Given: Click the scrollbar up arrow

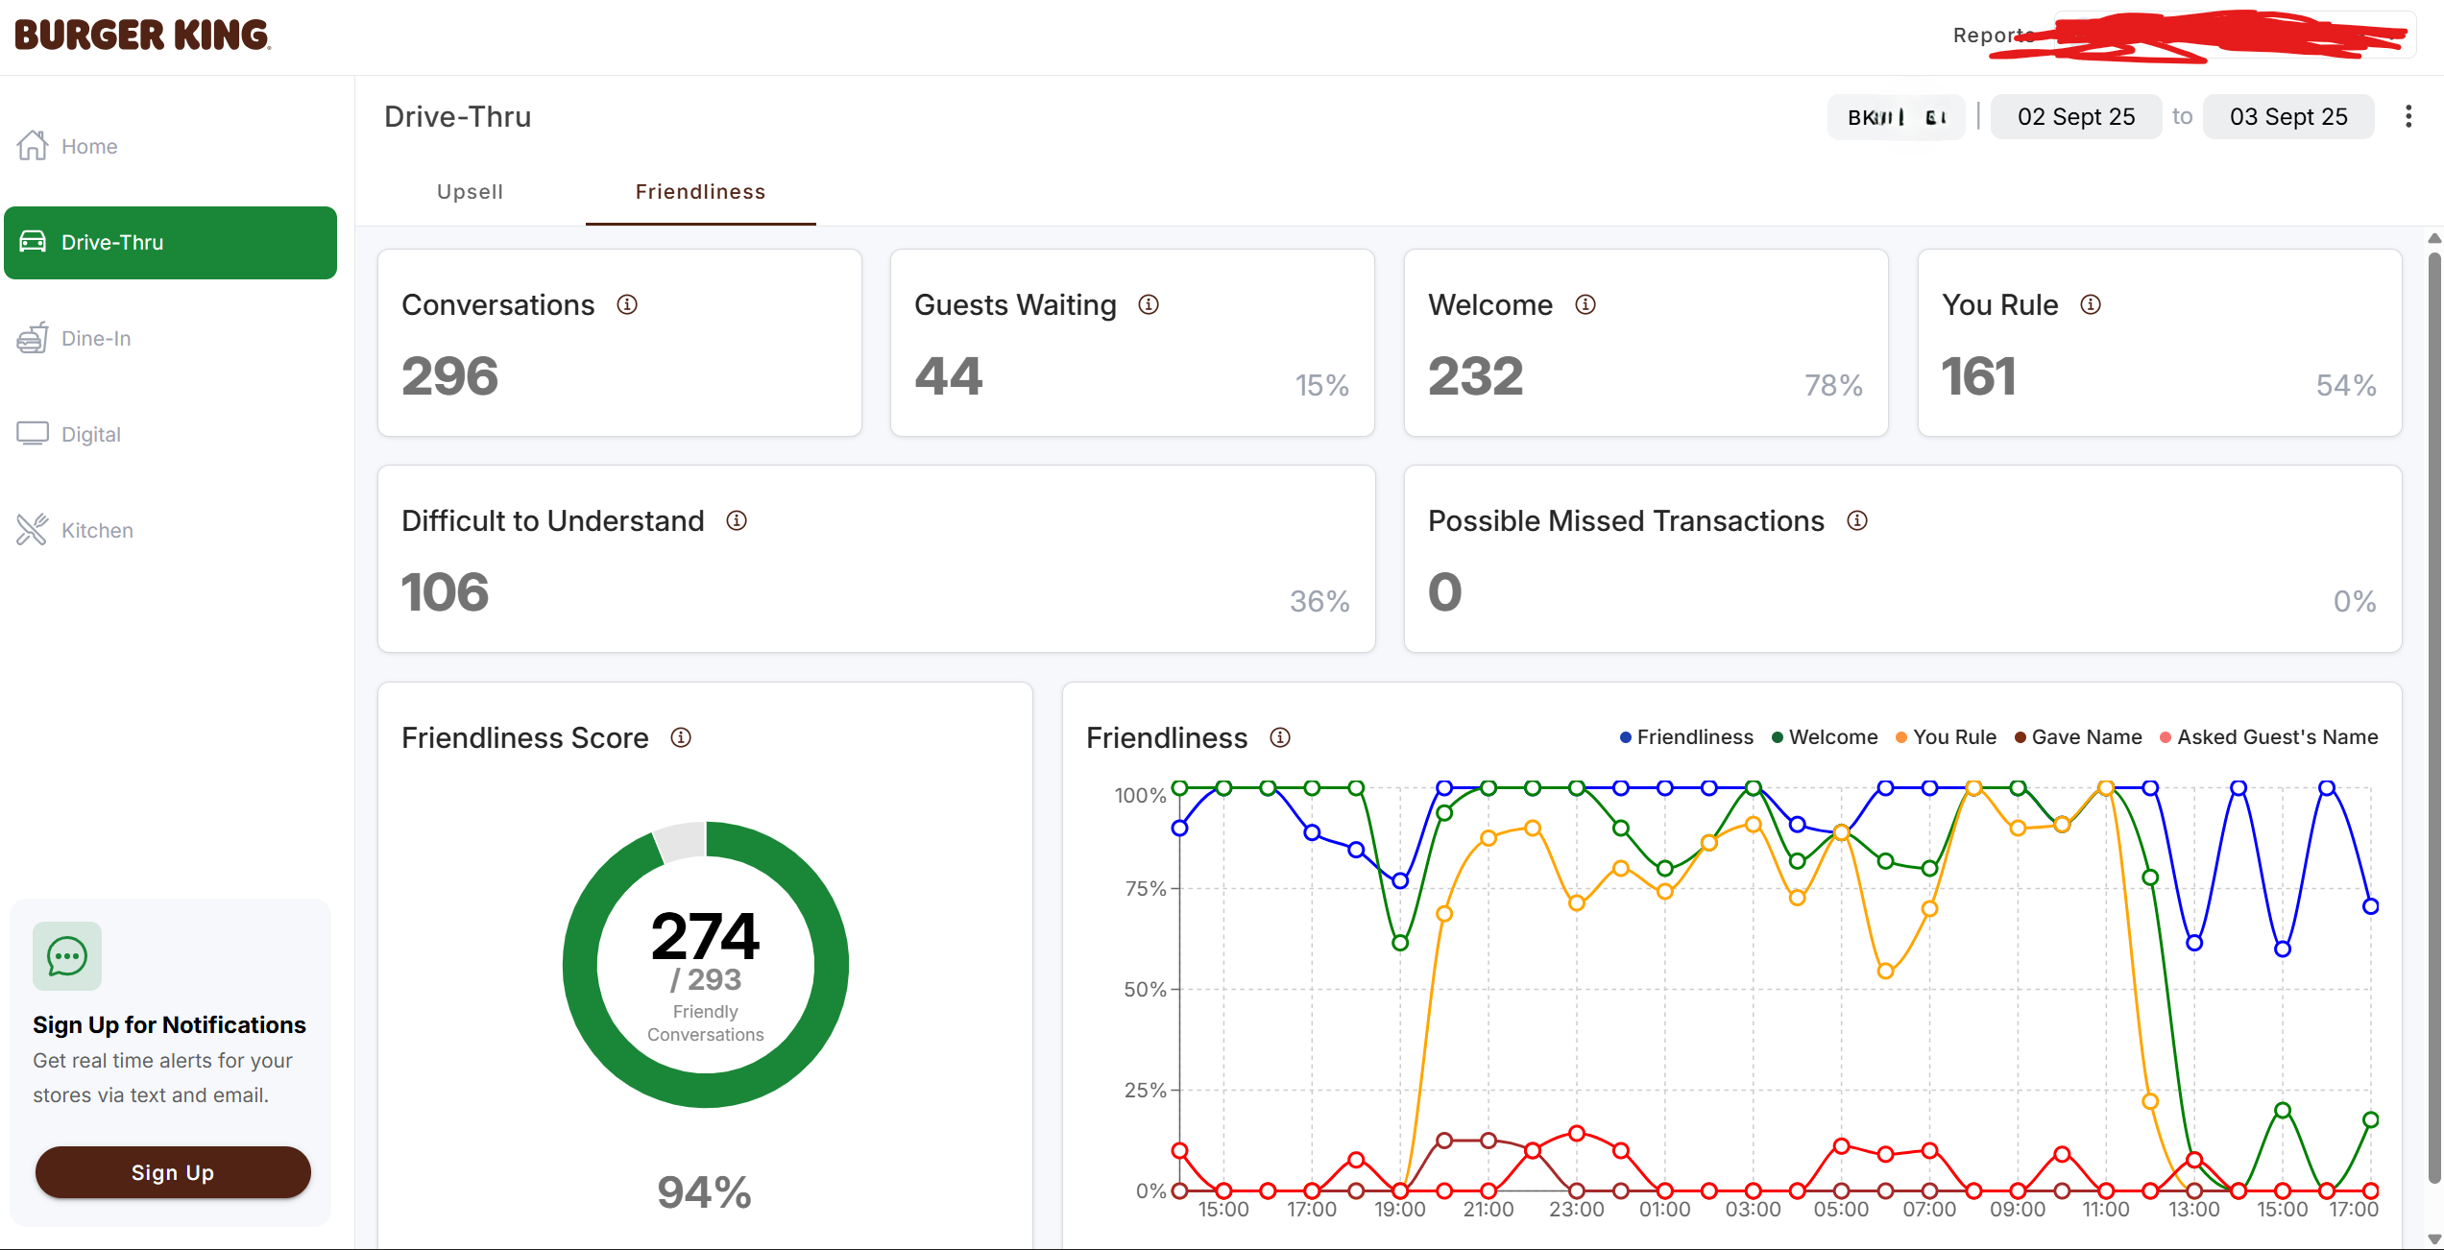Looking at the screenshot, I should [2434, 238].
